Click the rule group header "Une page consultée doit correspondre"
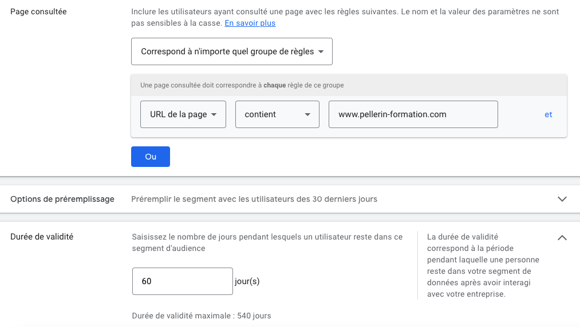This screenshot has height=327, width=580. [x=242, y=85]
